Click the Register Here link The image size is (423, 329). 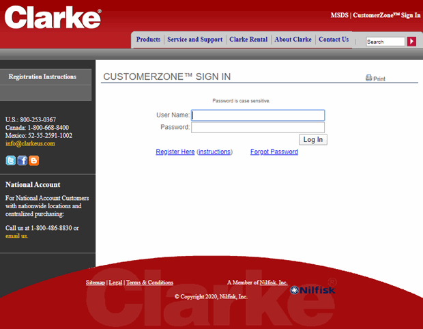[175, 152]
